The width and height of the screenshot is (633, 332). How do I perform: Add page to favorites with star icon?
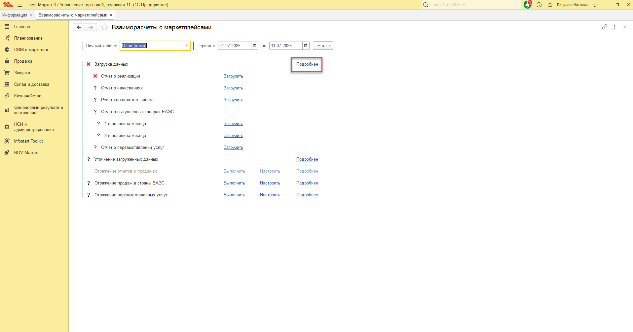(x=104, y=27)
